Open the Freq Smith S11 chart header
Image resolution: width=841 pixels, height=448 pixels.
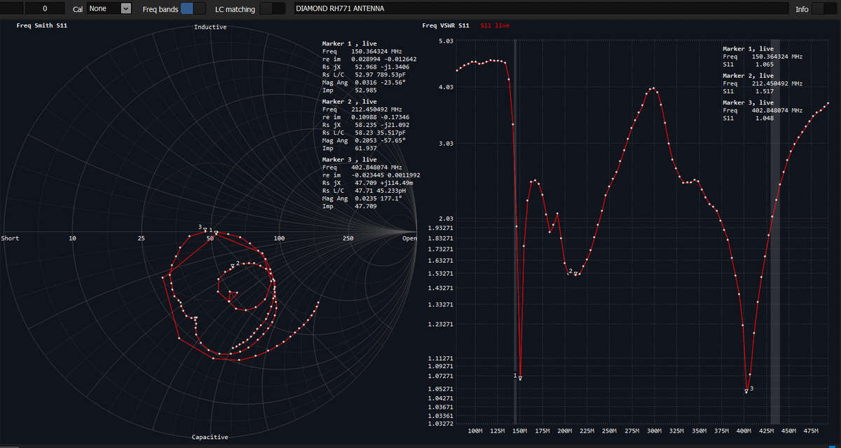point(42,25)
